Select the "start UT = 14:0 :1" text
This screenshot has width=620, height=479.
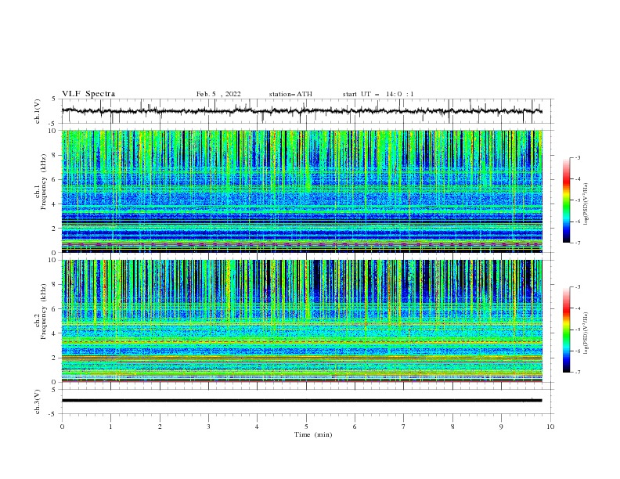[x=378, y=94]
